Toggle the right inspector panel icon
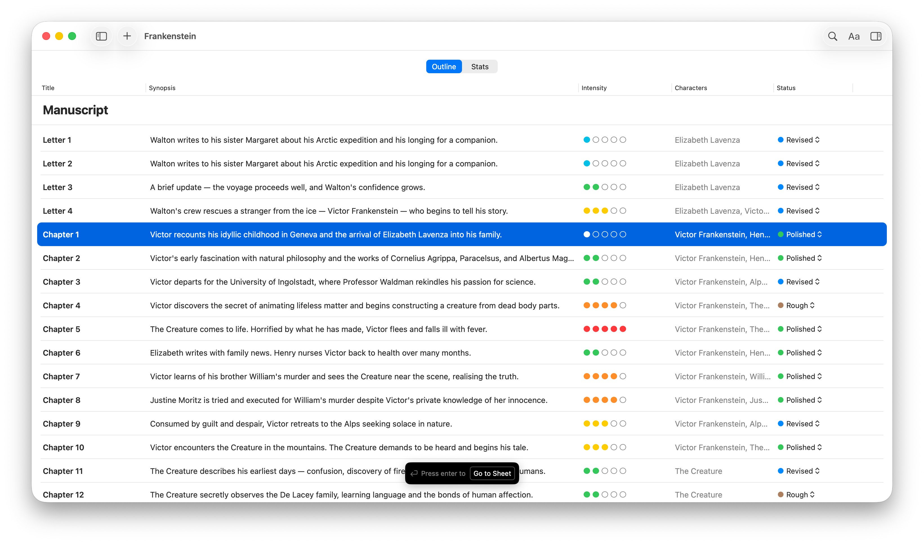 click(x=876, y=36)
